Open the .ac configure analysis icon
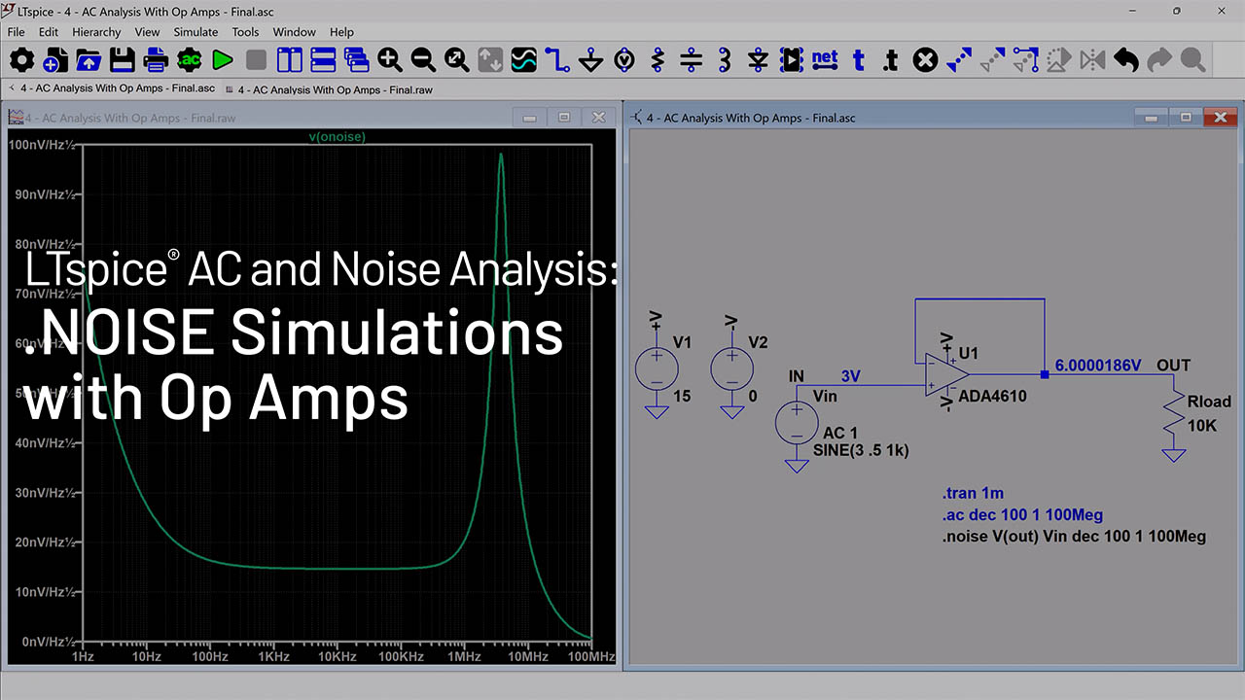This screenshot has width=1245, height=700. (189, 60)
